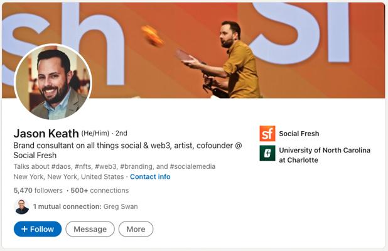388x251 pixels.
Task: Open the Contact info link
Action: point(150,177)
